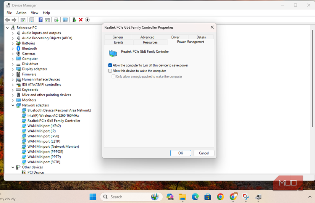Click the Update driver green arrow icon

(74, 20)
